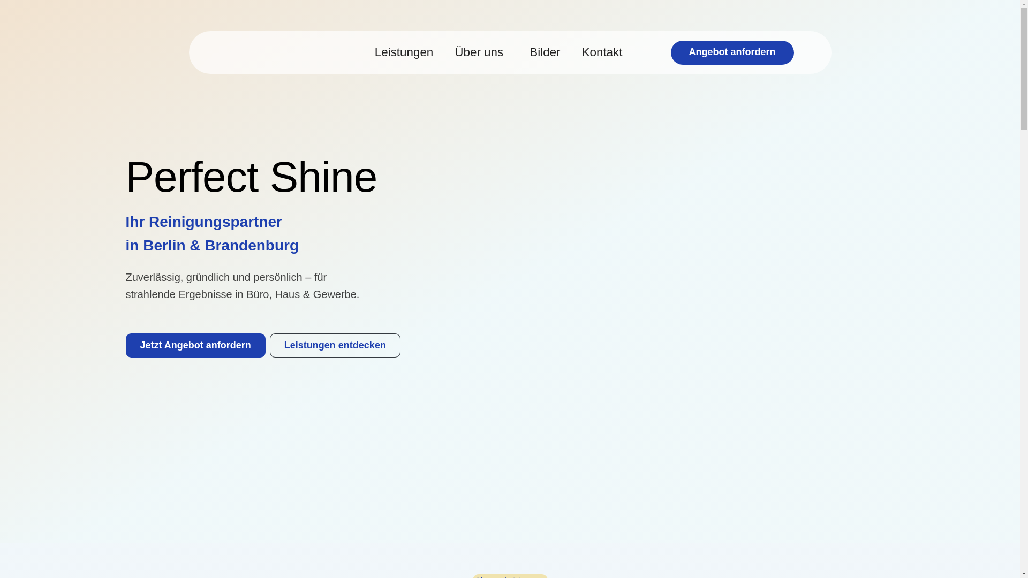
Task: Open the Leistungen nav menu item
Action: pos(404,52)
